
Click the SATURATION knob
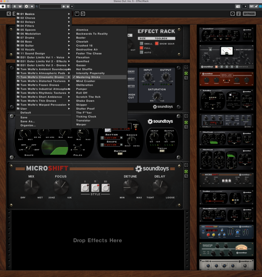157,97
